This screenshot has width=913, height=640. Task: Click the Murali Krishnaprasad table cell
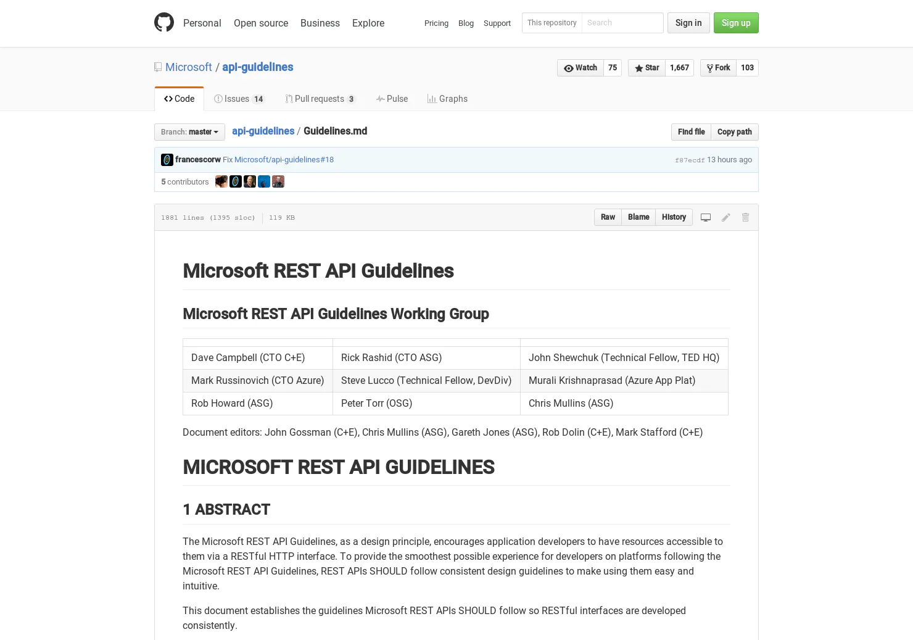(624, 381)
